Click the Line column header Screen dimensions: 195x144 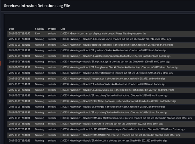point(63,29)
